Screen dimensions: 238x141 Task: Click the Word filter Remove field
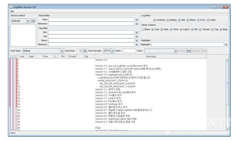coord(92,24)
